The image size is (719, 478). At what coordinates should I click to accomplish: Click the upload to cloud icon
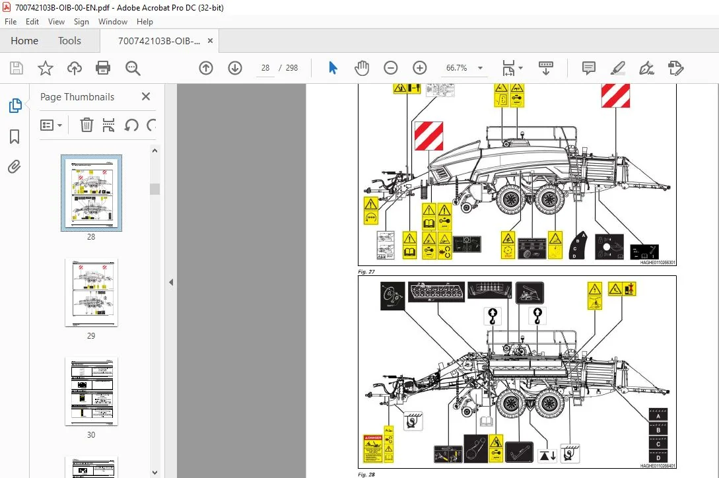click(75, 69)
